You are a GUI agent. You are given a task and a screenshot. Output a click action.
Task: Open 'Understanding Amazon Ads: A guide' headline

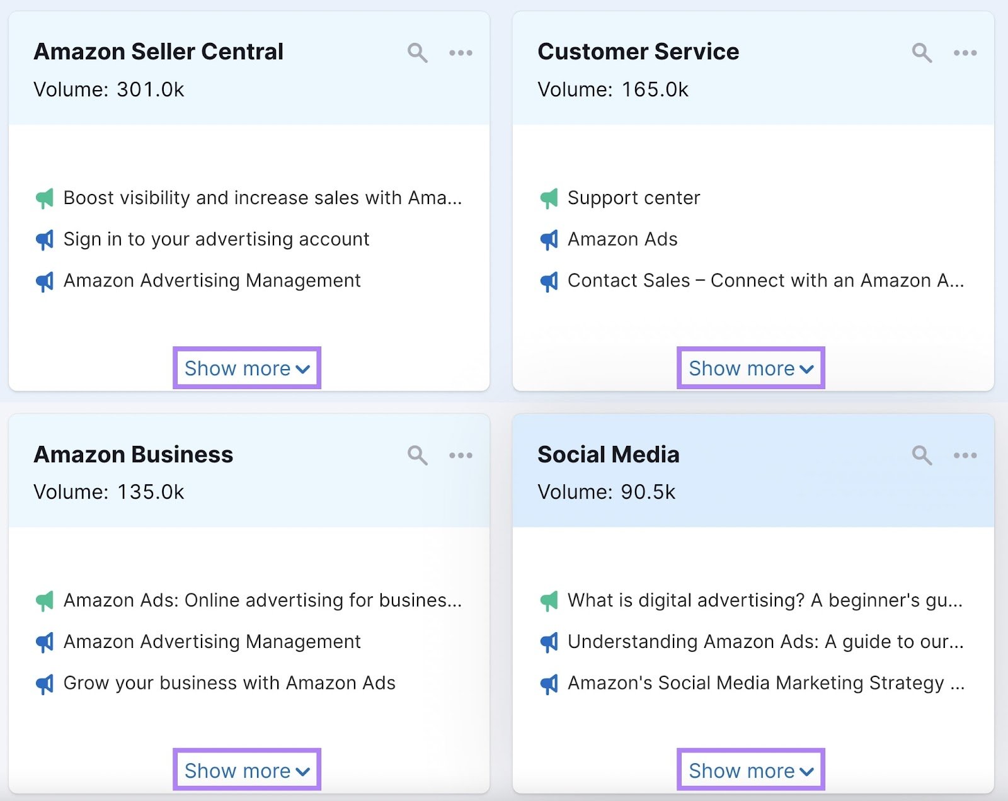[x=765, y=642]
